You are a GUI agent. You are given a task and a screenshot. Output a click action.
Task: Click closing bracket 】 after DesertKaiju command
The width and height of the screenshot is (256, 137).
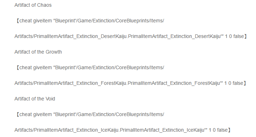246,36
